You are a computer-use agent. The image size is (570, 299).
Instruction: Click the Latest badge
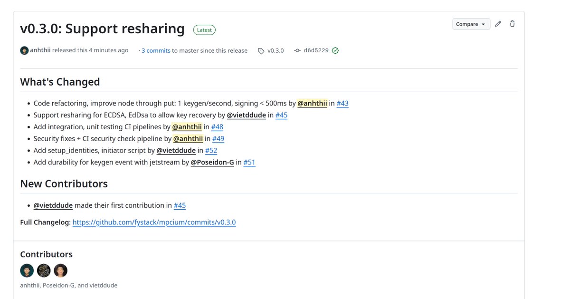[x=204, y=30]
